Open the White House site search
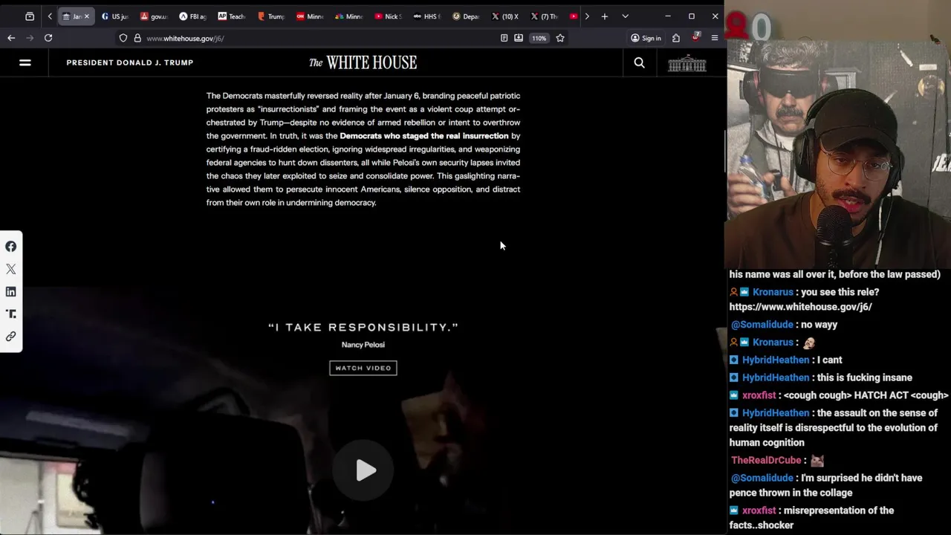 639,63
